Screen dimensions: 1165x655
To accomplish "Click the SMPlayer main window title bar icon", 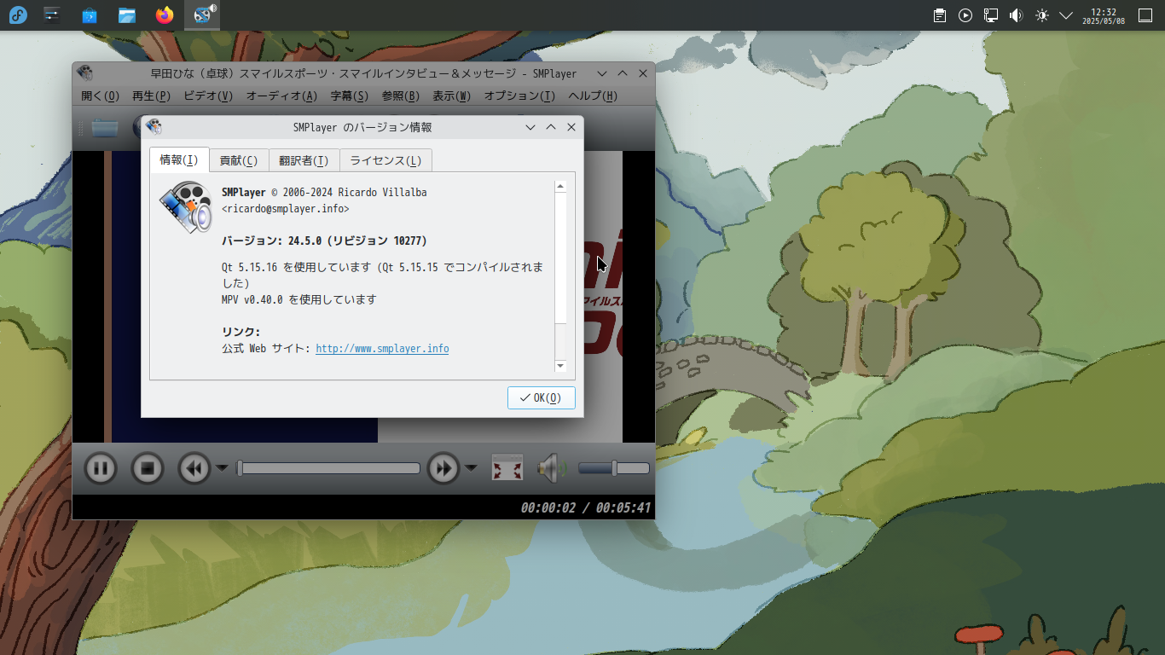I will tap(84, 73).
